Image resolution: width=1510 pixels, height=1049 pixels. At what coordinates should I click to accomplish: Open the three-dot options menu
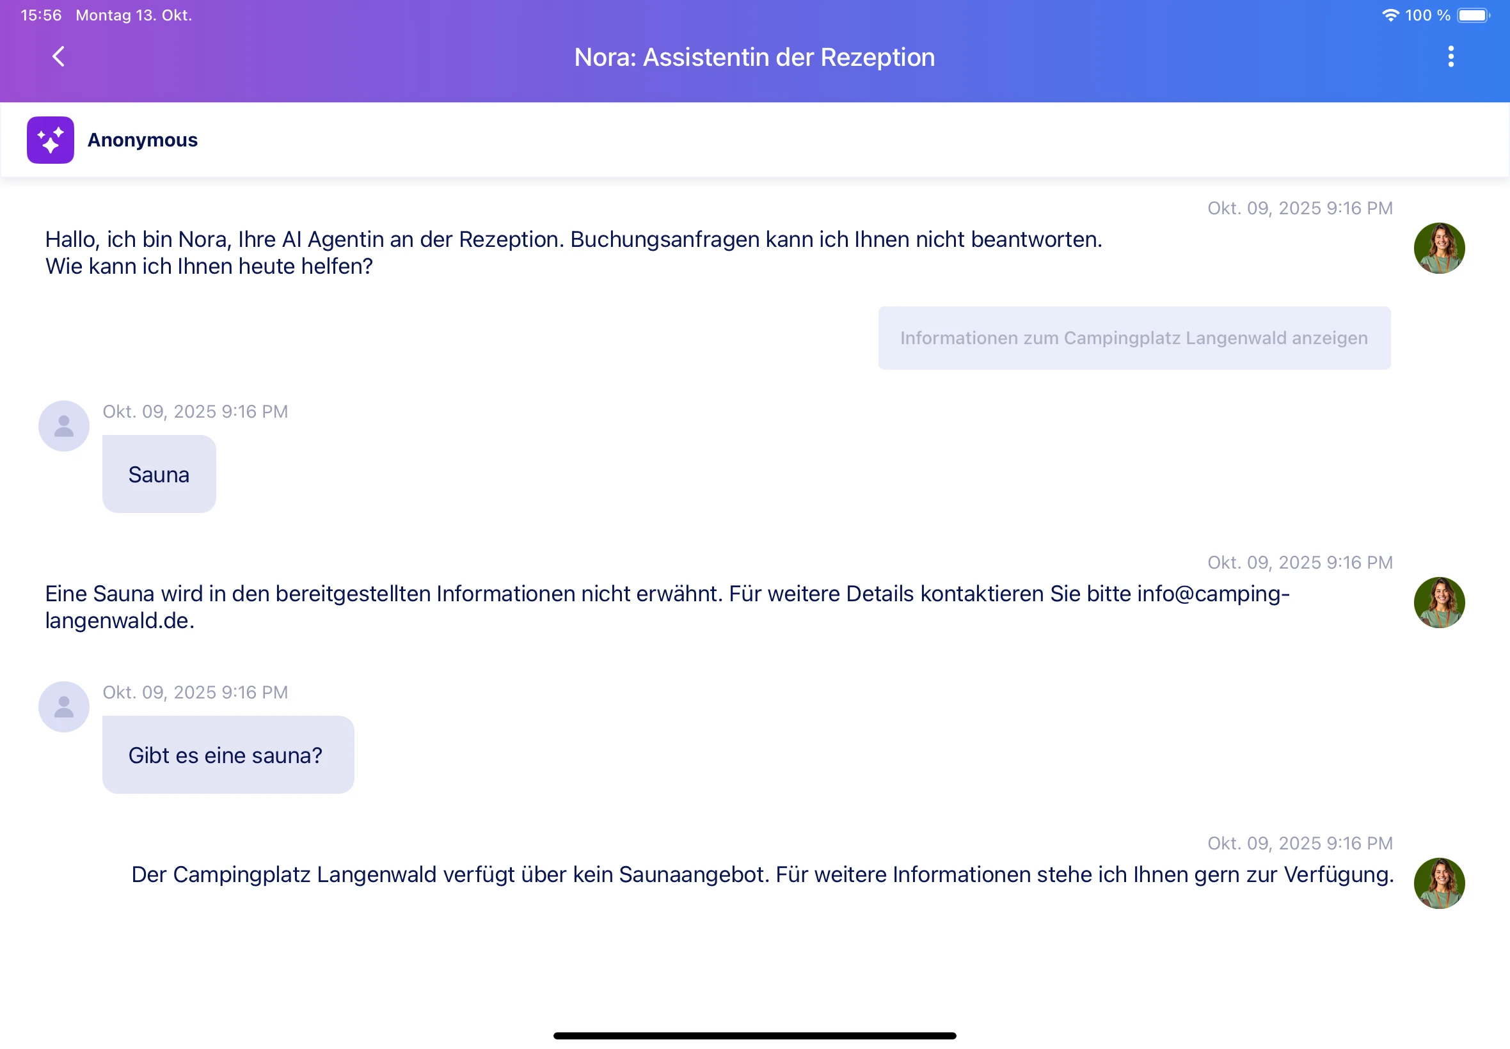(x=1452, y=56)
